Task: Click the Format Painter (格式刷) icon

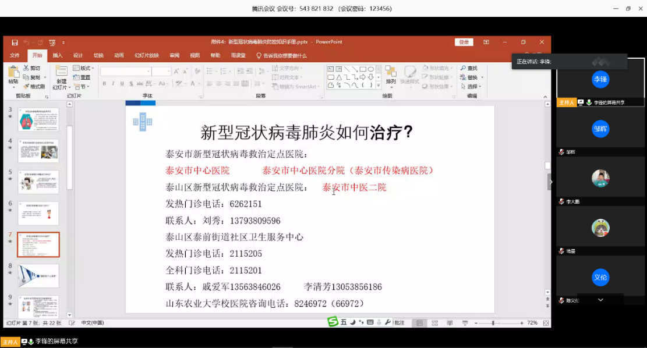Action: point(34,86)
